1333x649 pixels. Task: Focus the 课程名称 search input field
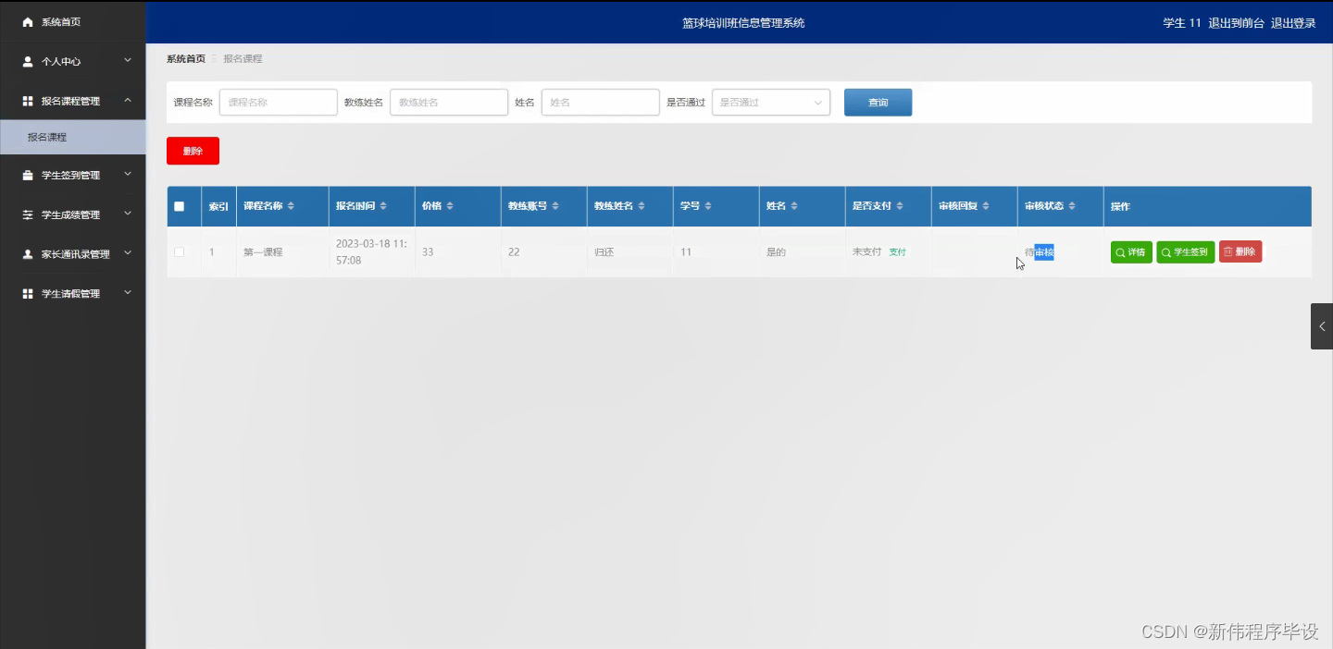278,103
